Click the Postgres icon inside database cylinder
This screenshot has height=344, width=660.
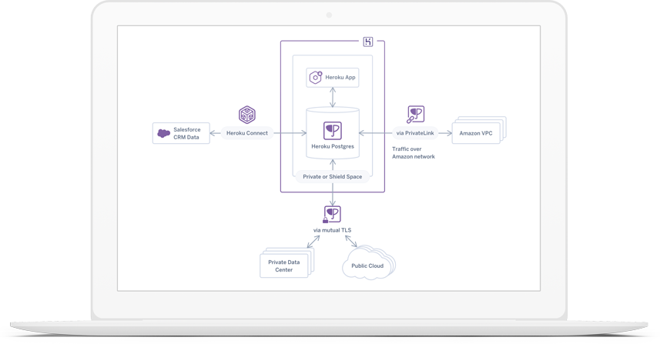click(333, 130)
